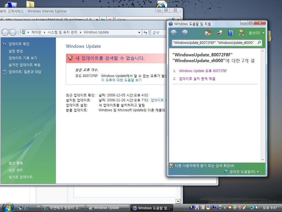Show hidden tray icons arrow

(x=225, y=208)
